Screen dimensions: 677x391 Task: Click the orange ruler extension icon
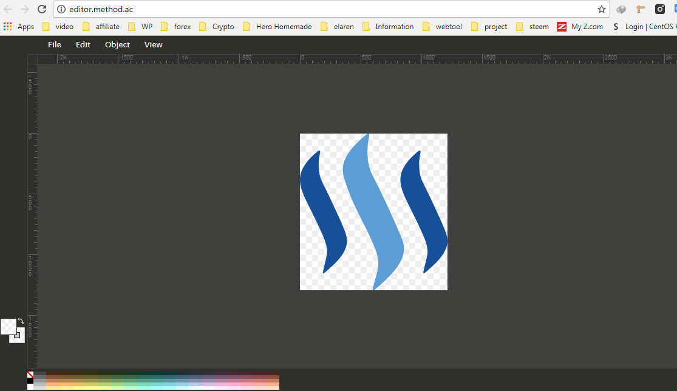[x=641, y=9]
